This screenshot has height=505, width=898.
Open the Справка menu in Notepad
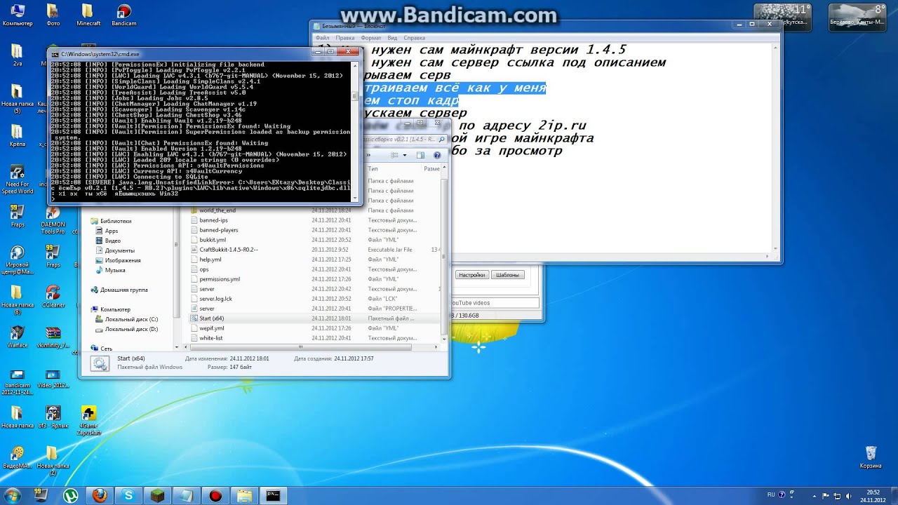[414, 38]
